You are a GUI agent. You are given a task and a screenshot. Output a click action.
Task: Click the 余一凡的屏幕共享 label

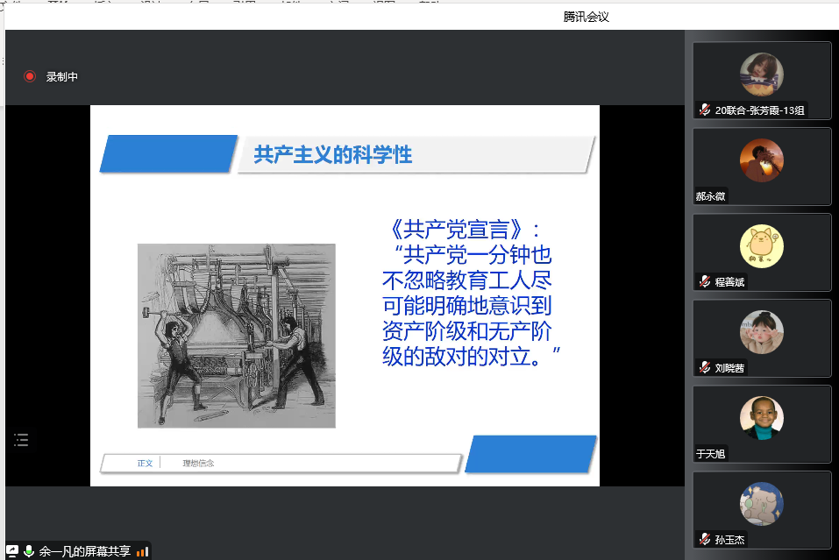click(85, 551)
